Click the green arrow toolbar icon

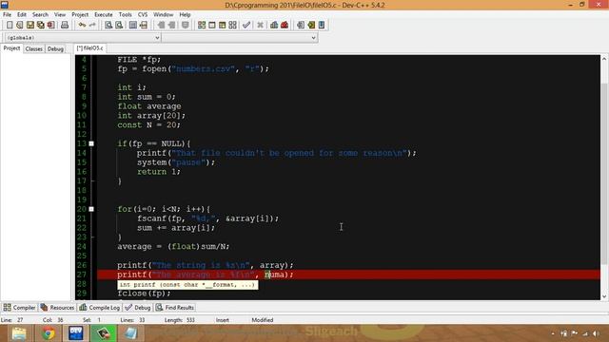click(x=311, y=26)
